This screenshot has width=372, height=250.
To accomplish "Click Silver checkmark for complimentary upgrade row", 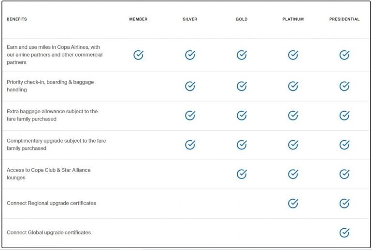I will [190, 145].
